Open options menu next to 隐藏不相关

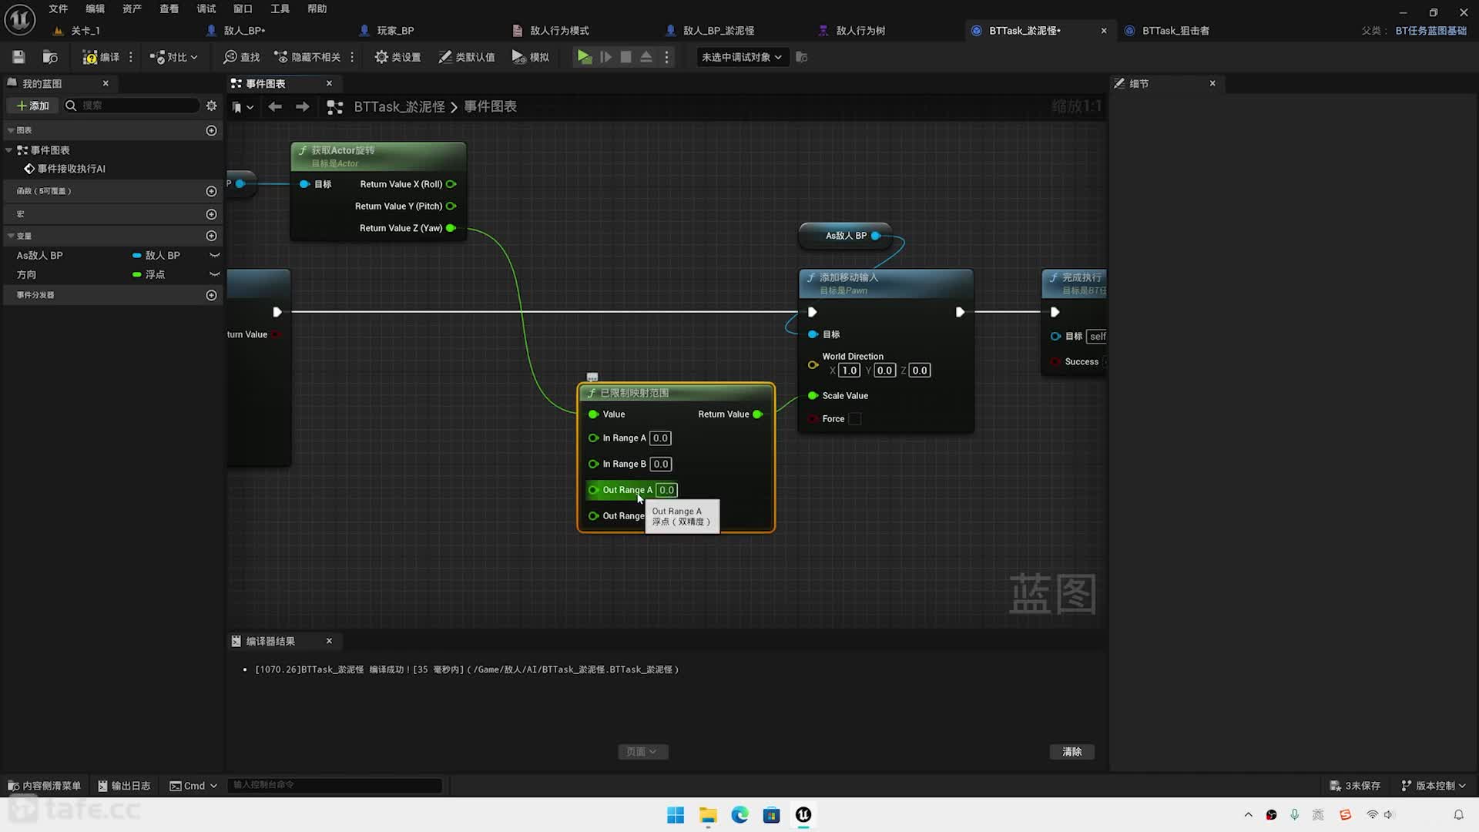pyautogui.click(x=352, y=57)
